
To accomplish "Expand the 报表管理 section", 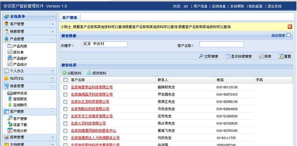I will [x=53, y=137].
